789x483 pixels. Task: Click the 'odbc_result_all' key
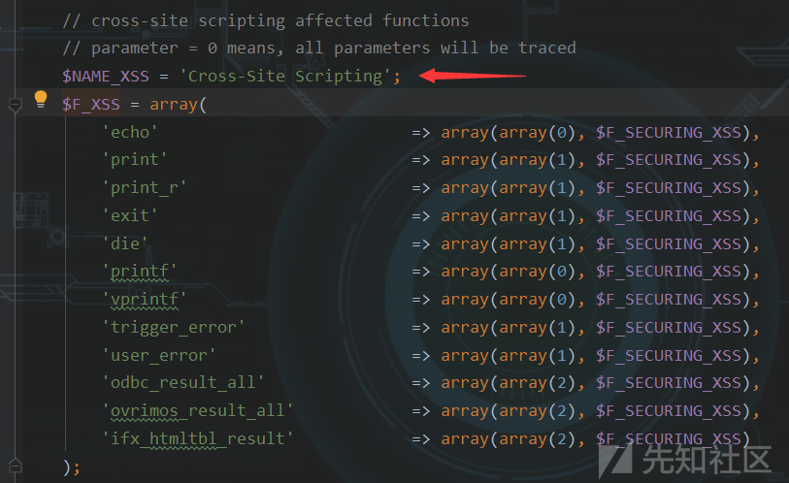183,383
